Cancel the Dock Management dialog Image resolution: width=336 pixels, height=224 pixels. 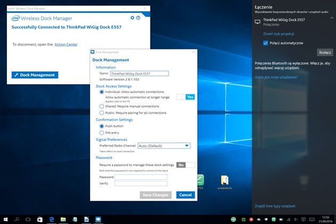click(186, 195)
